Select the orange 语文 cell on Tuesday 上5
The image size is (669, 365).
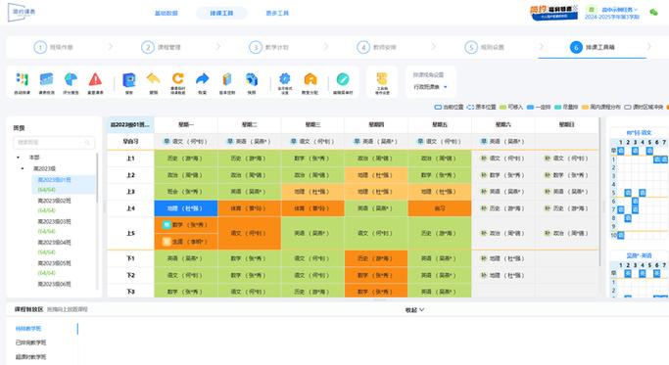[249, 233]
